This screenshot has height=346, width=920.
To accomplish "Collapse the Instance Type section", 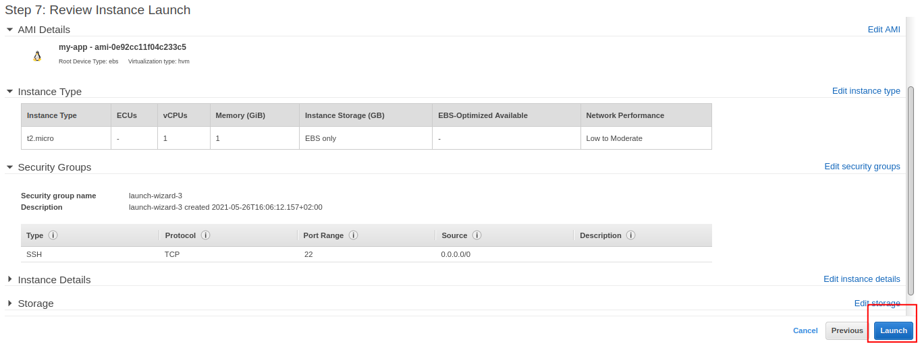I will tap(9, 92).
